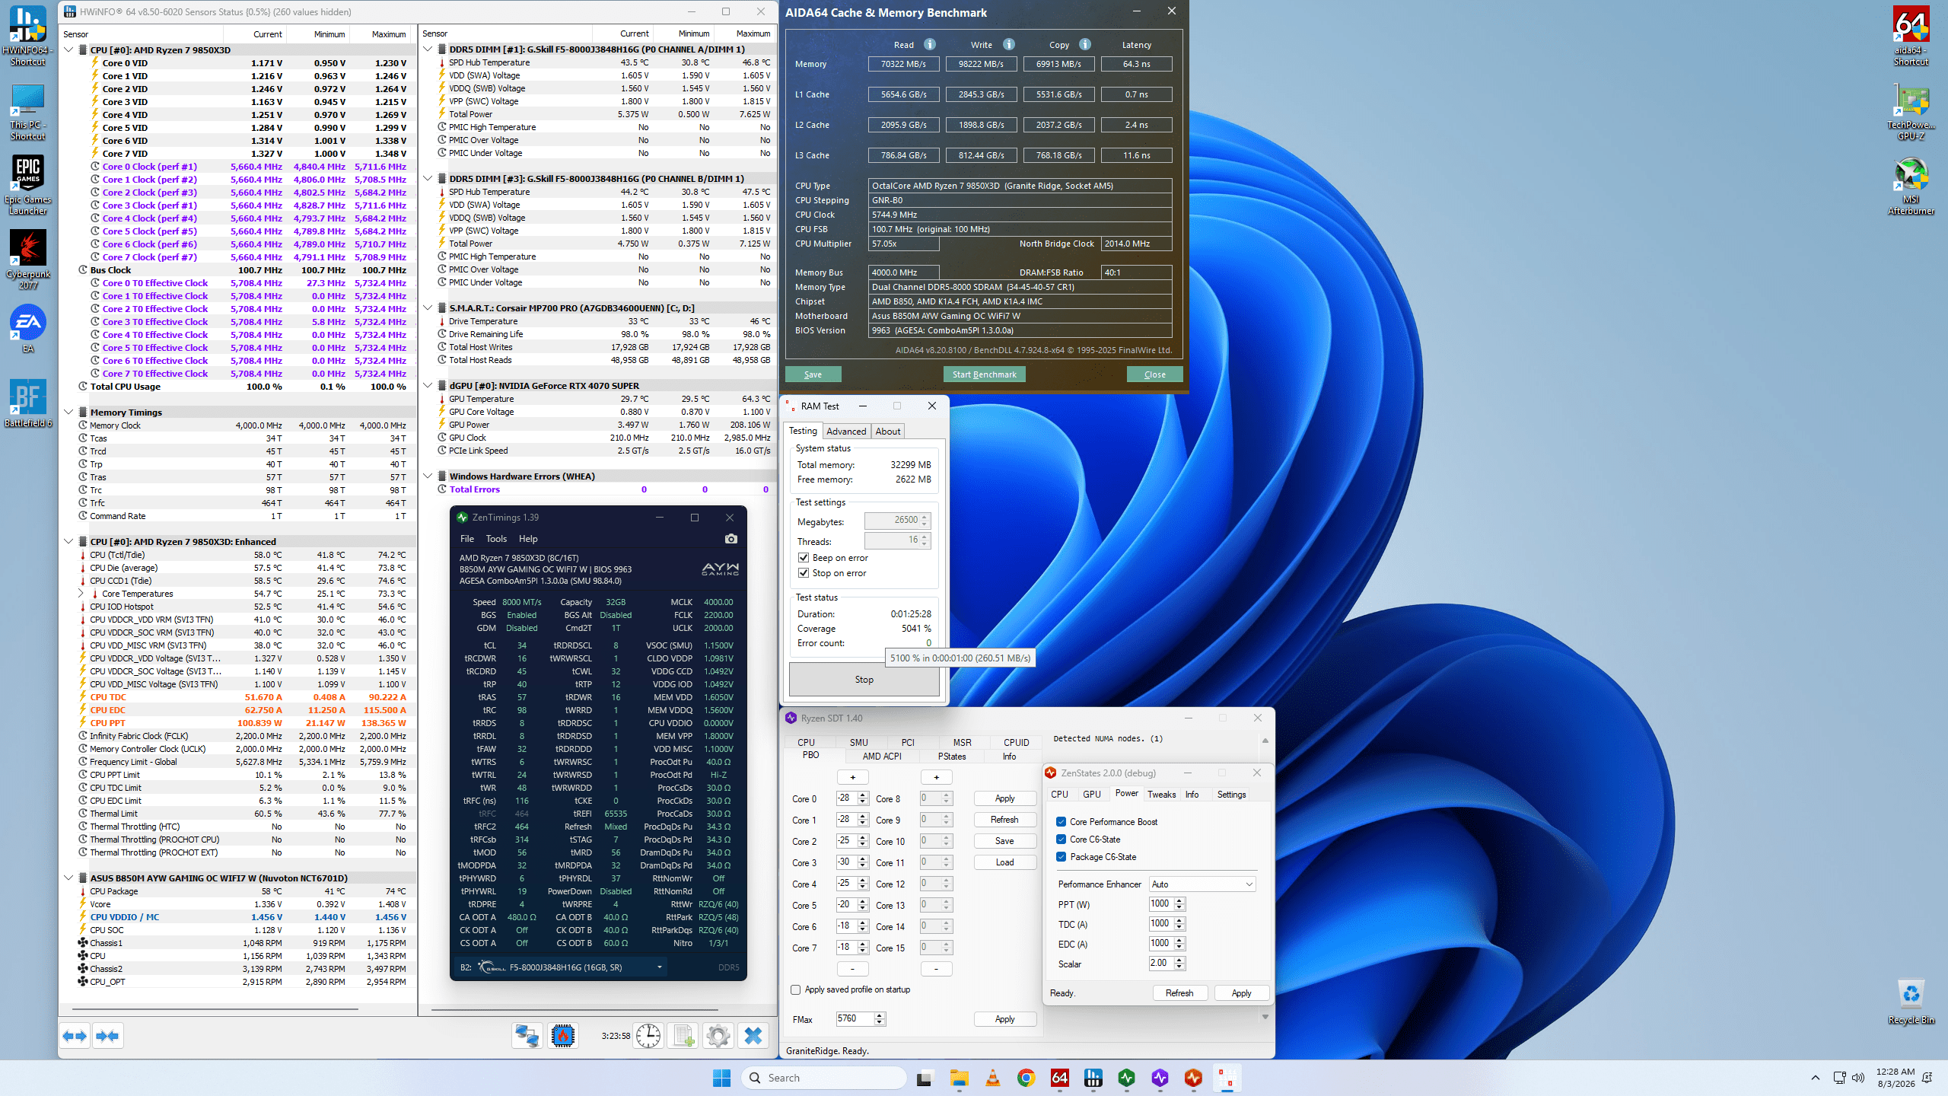Image resolution: width=1948 pixels, height=1096 pixels.
Task: Click the HWiNFO clock reset icon
Action: click(x=648, y=1035)
